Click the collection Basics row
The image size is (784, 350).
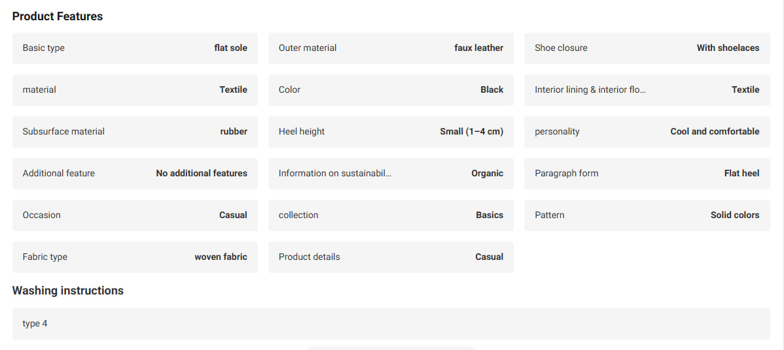pos(391,215)
